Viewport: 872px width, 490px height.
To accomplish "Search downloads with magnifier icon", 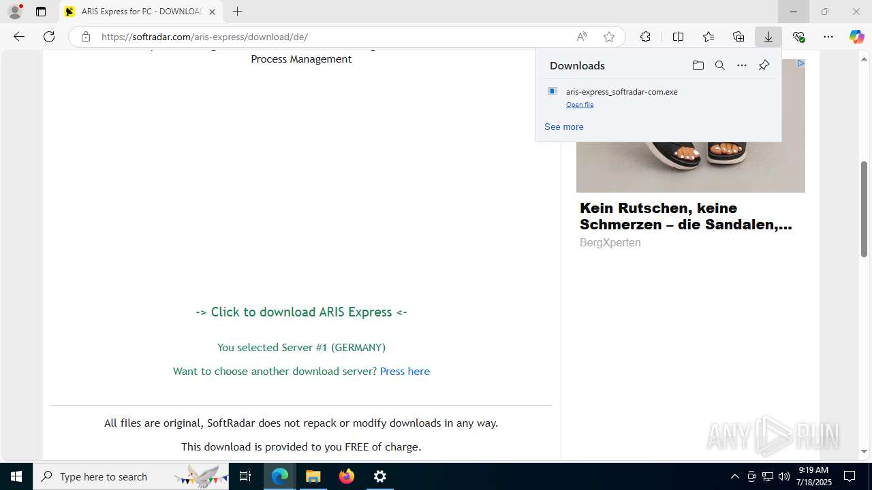I will (719, 65).
